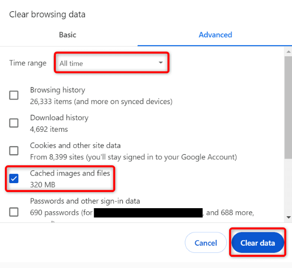
Task: Tick the Passwords and other sign-in data checkbox
Action: (14, 212)
